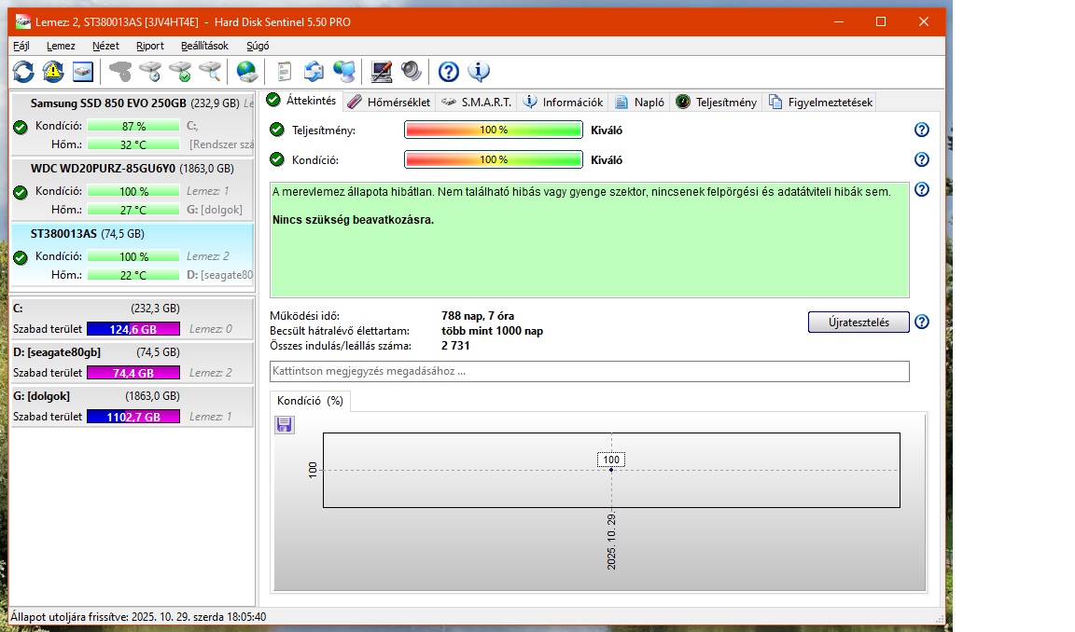Switch to the Hőmérséklet tab
Screen dimensions: 1075x632
(x=389, y=103)
